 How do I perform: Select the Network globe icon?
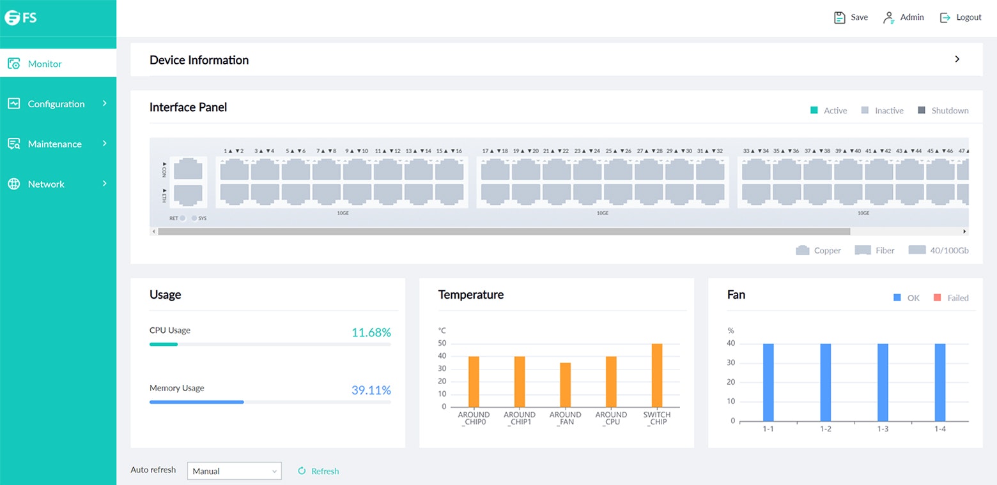point(13,184)
